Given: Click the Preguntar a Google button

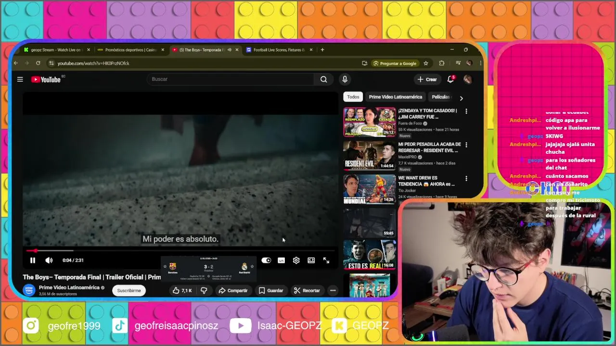Looking at the screenshot, I should 395,63.
